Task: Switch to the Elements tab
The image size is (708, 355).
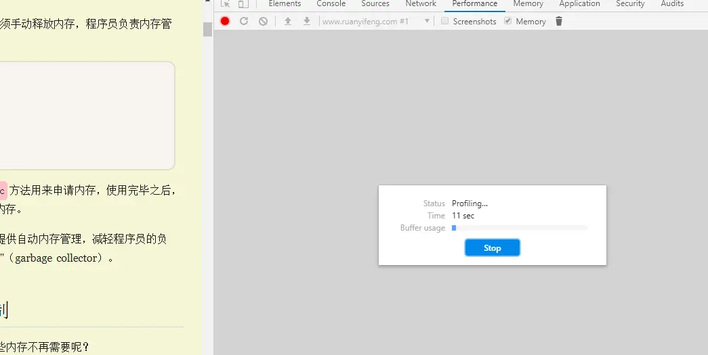Action: pos(285,3)
